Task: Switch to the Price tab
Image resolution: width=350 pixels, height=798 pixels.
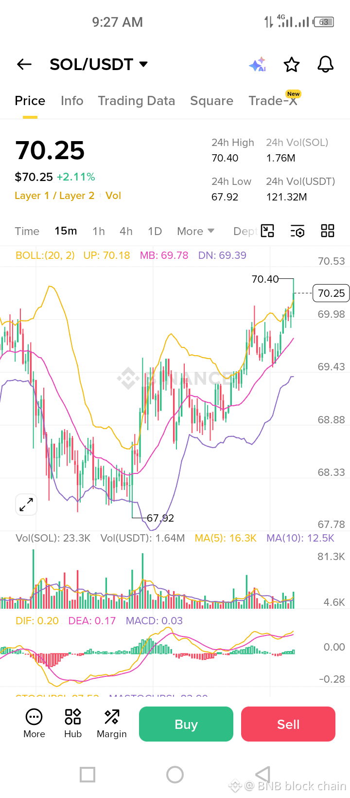Action: point(30,101)
